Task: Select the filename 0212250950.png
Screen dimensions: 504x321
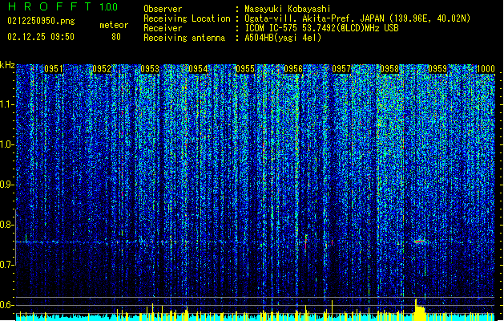Action: pyautogui.click(x=41, y=22)
